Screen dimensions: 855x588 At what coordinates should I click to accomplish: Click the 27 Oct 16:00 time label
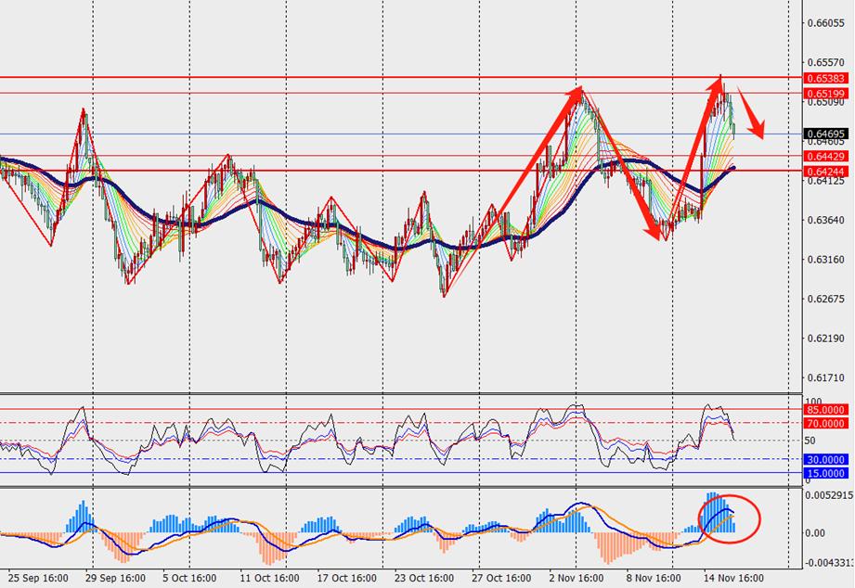coord(501,578)
